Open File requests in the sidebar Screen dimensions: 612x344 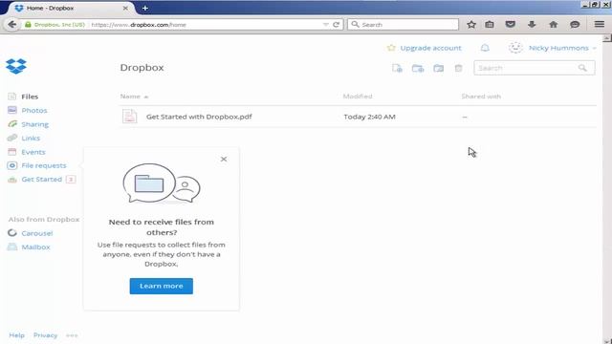coord(44,165)
